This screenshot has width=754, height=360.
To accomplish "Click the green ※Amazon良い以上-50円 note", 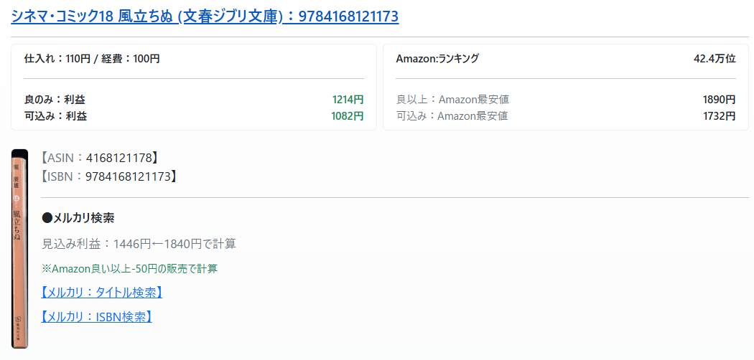I will click(x=129, y=269).
